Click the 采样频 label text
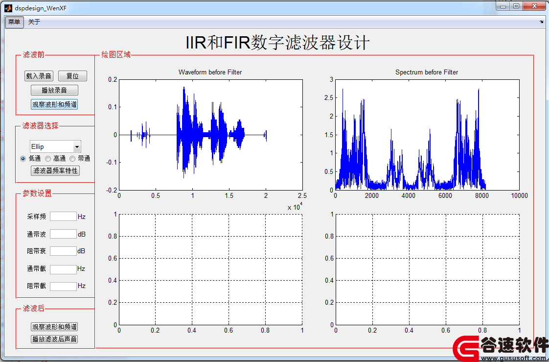The height and width of the screenshot is (362, 549). pyautogui.click(x=36, y=217)
